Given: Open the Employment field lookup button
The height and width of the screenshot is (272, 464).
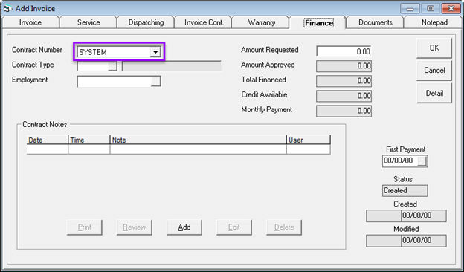Looking at the screenshot, I should (155, 81).
